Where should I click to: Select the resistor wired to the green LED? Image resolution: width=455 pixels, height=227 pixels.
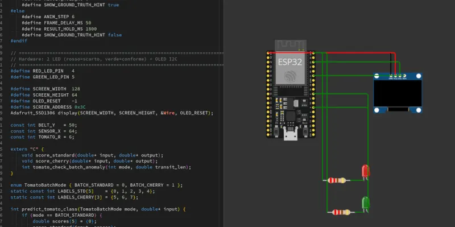click(x=341, y=212)
